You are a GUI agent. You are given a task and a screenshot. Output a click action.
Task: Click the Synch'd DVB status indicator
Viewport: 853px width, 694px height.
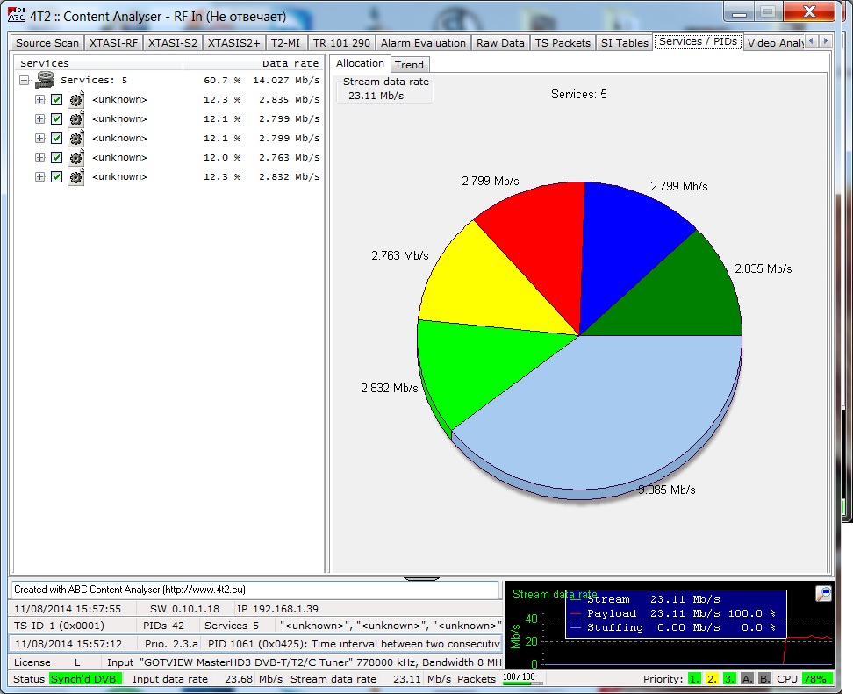click(84, 679)
